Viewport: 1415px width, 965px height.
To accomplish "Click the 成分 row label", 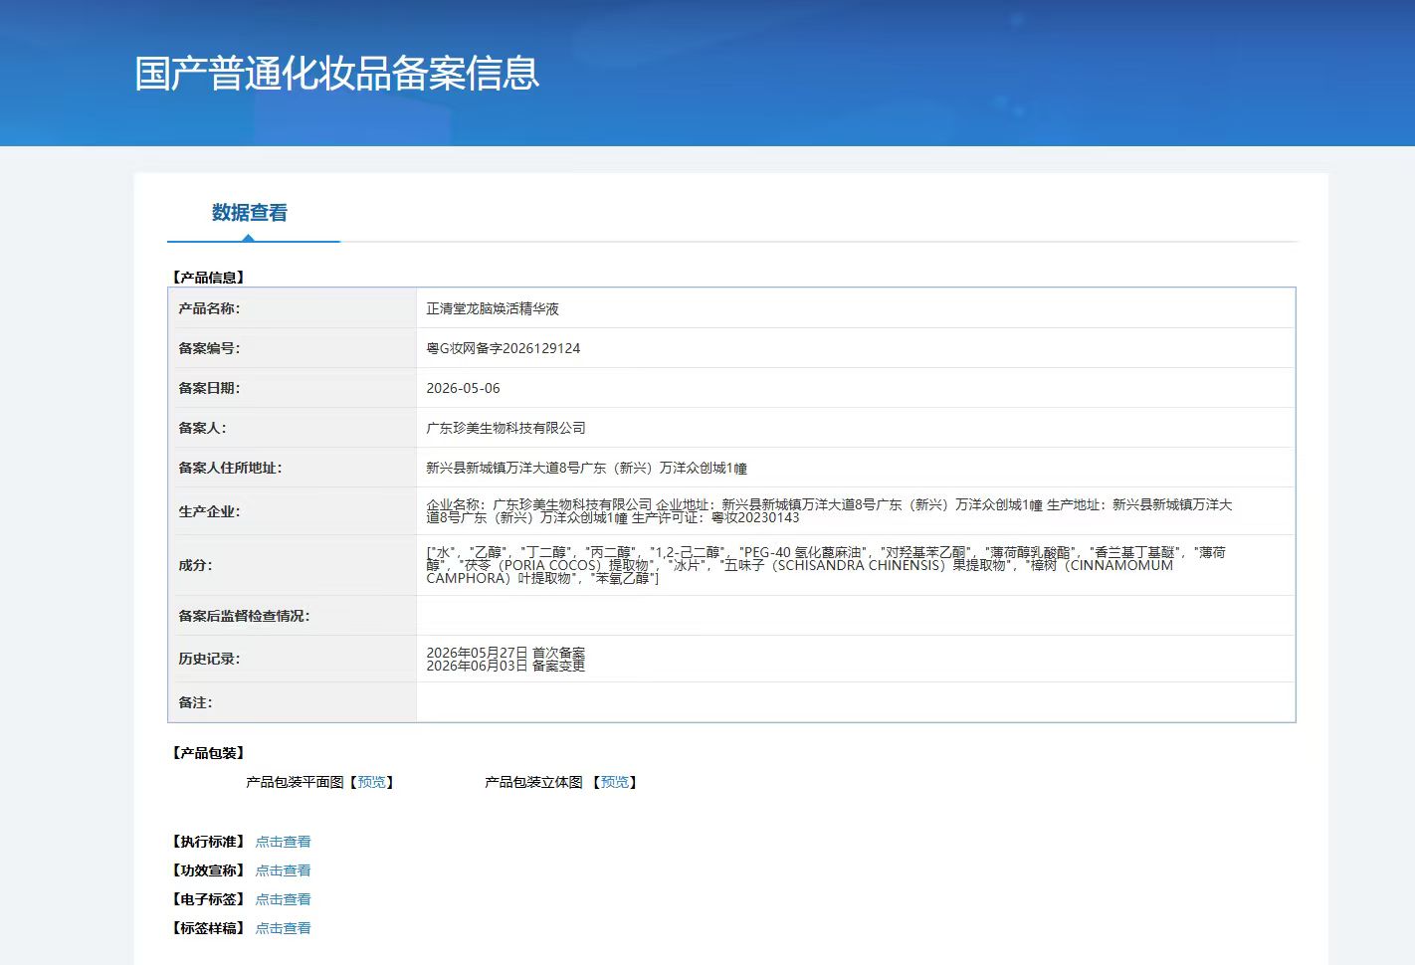I will pyautogui.click(x=195, y=565).
